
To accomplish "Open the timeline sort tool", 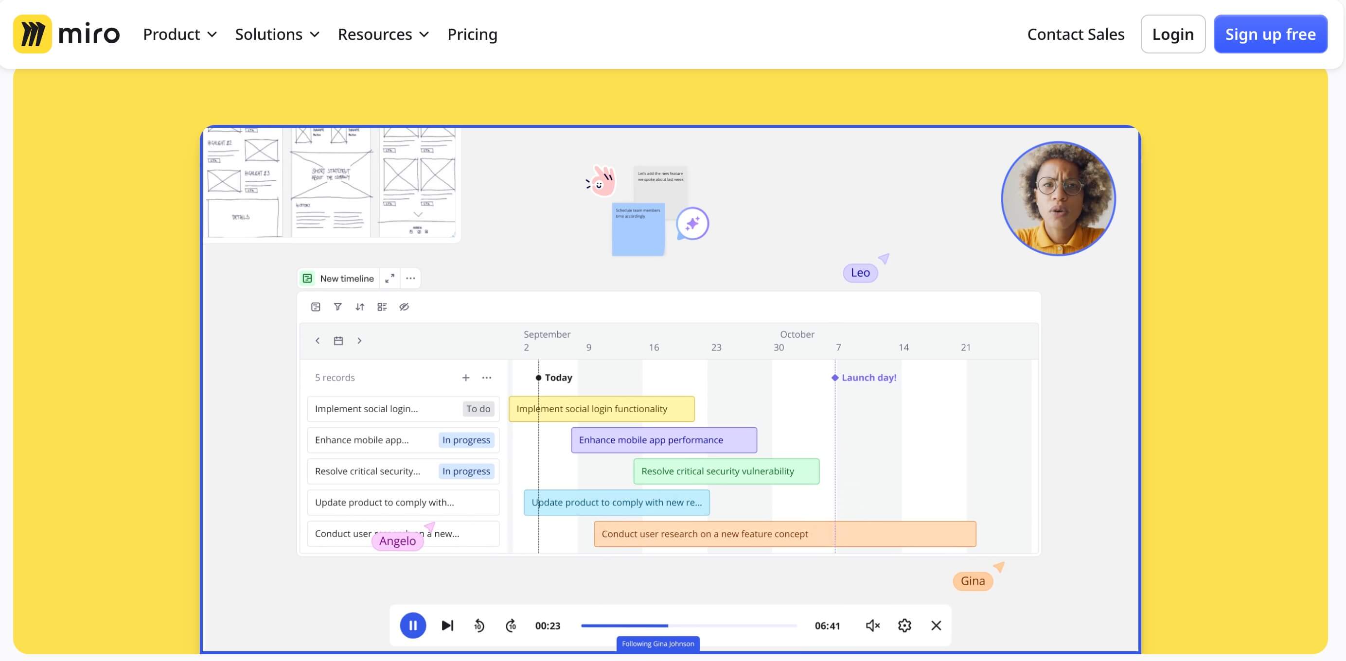I will pyautogui.click(x=359, y=307).
